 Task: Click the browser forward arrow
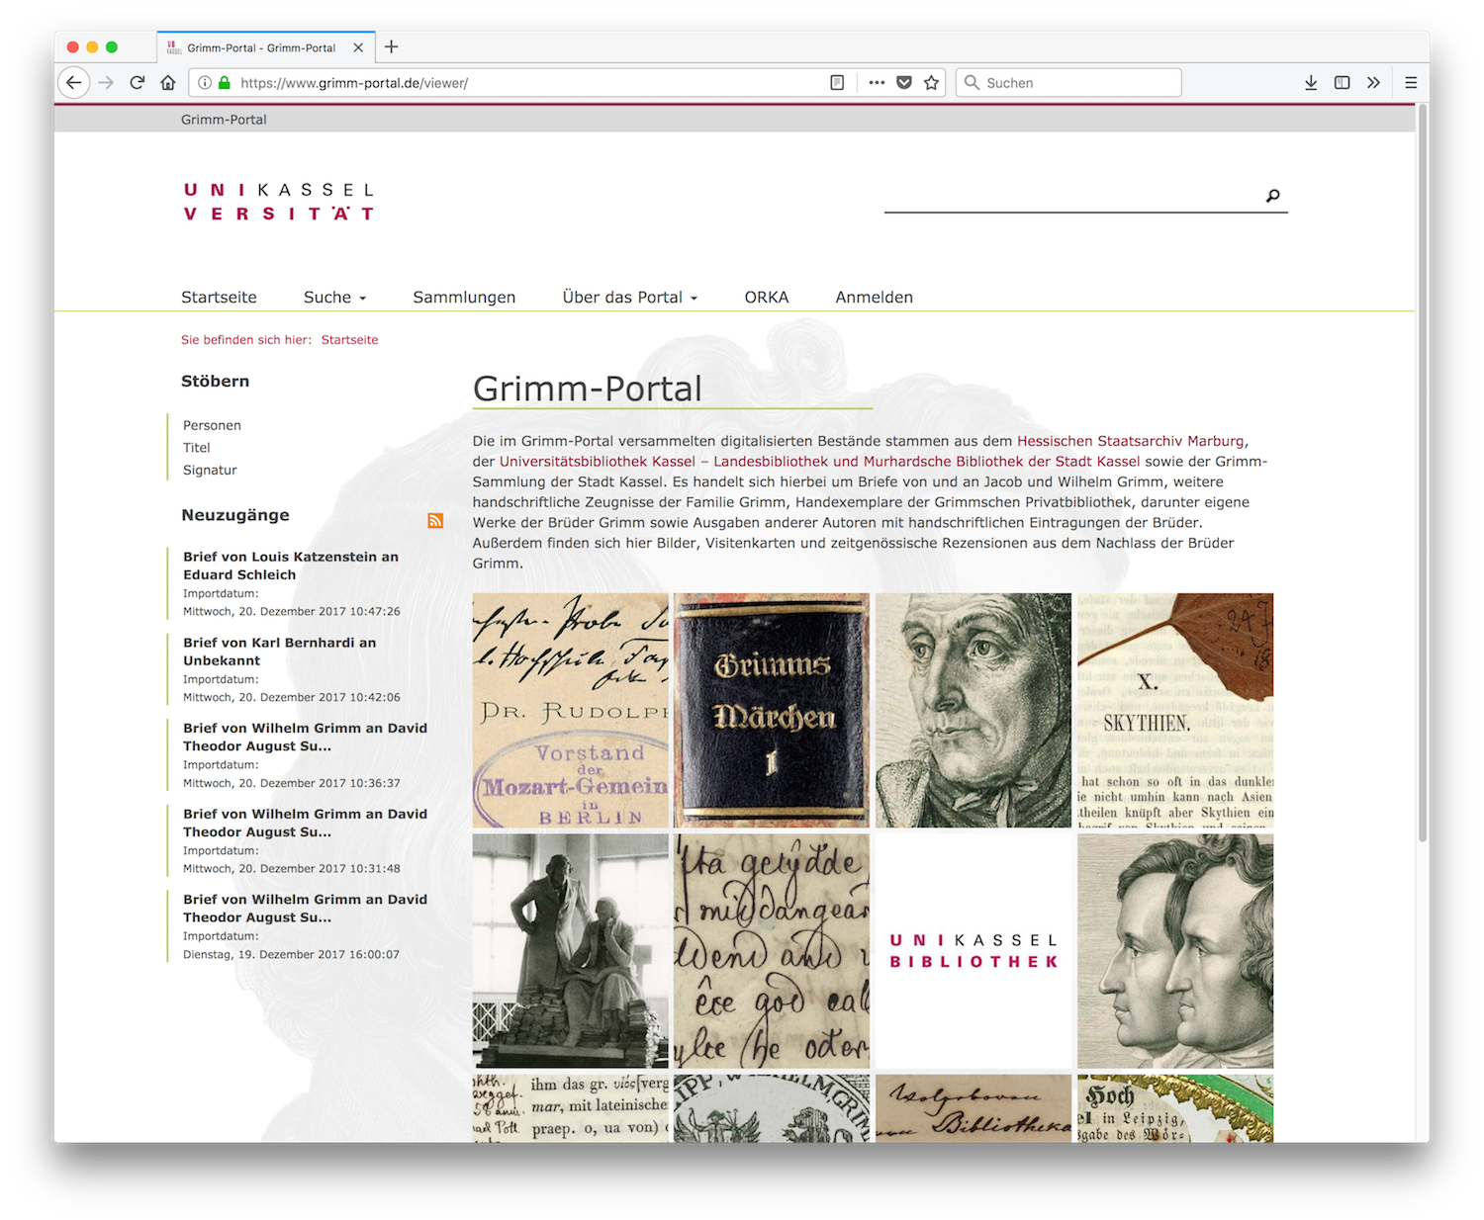106,83
